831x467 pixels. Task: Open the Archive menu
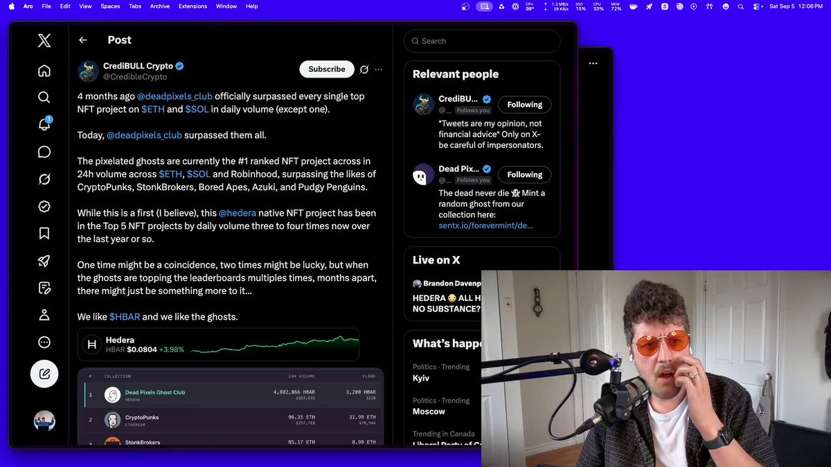pyautogui.click(x=160, y=6)
